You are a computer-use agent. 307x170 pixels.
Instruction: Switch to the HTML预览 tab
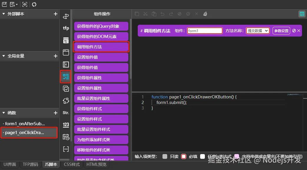point(97,164)
